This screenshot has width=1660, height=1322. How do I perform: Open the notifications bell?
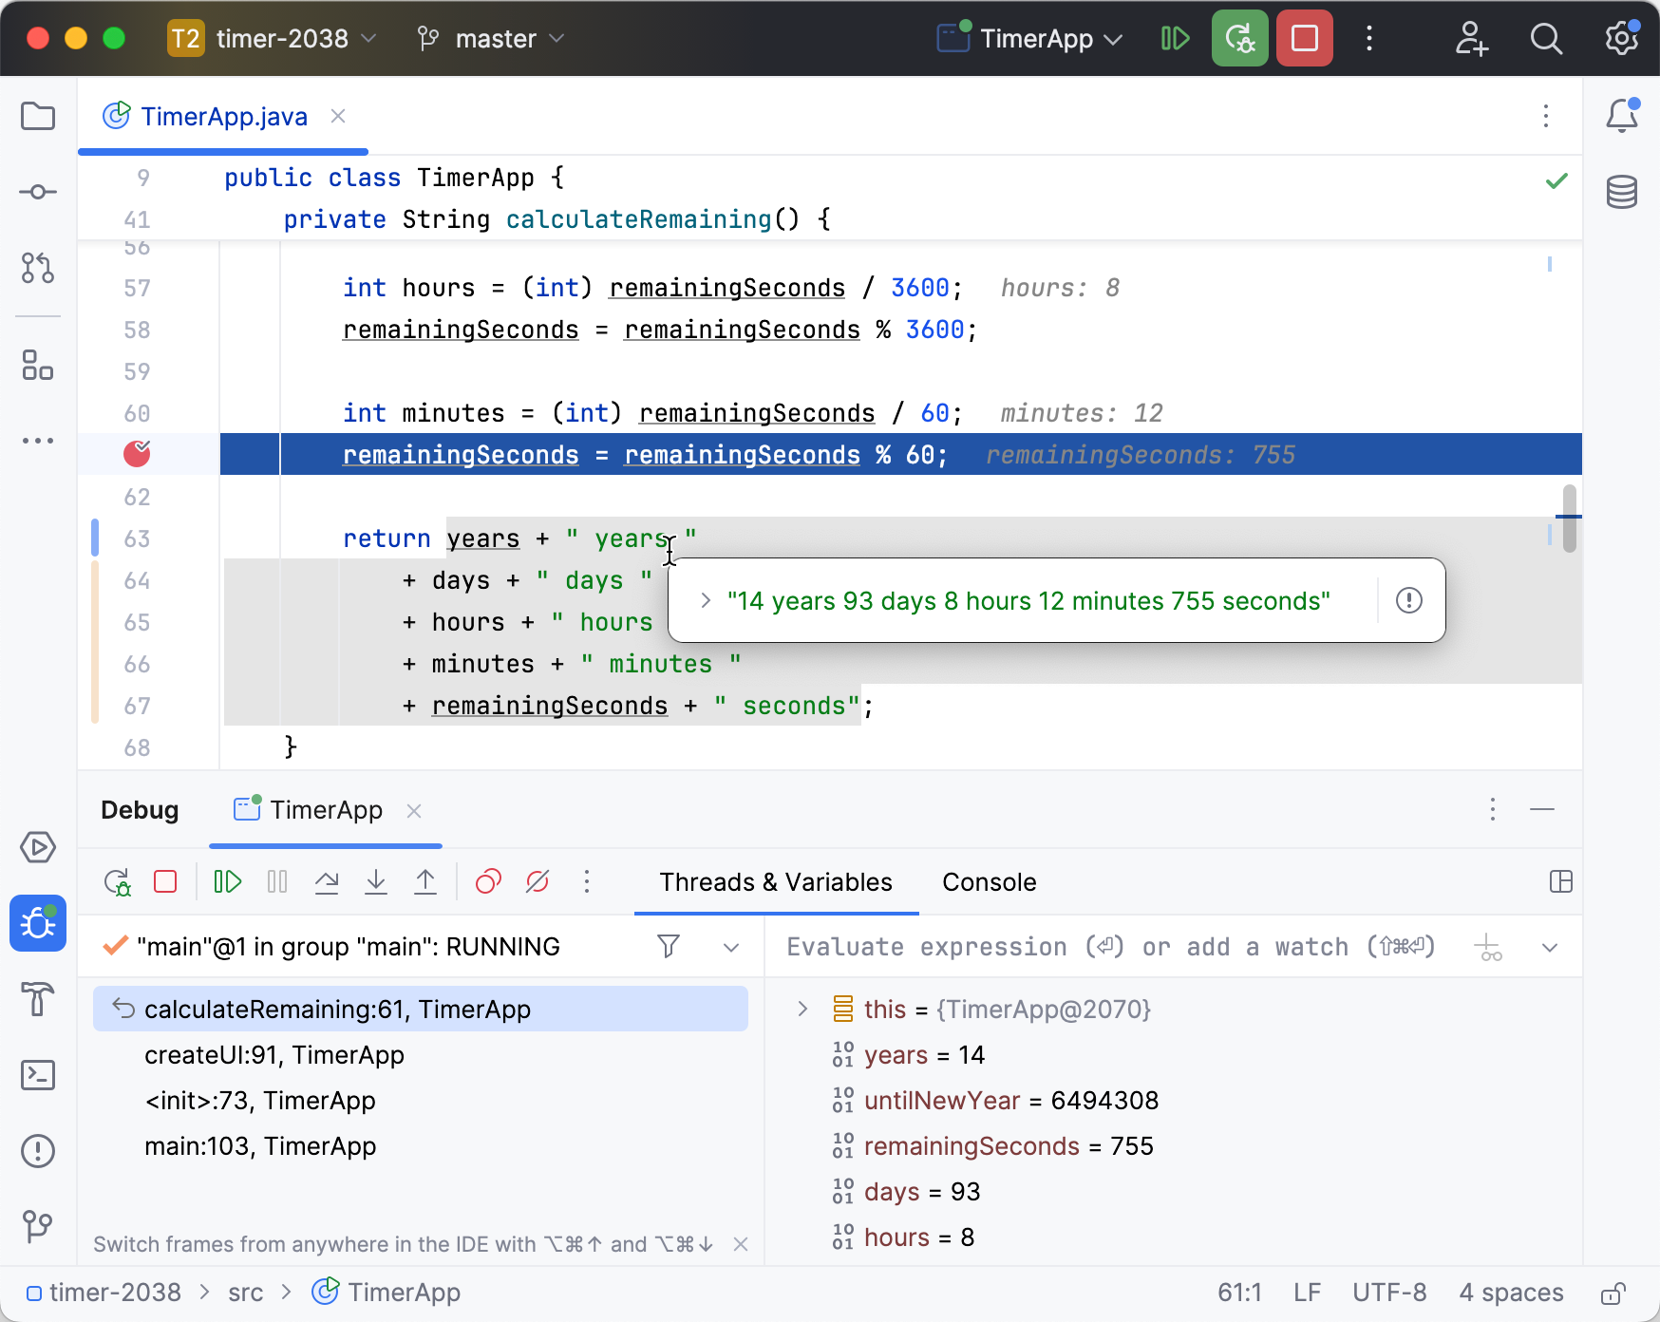click(1623, 116)
